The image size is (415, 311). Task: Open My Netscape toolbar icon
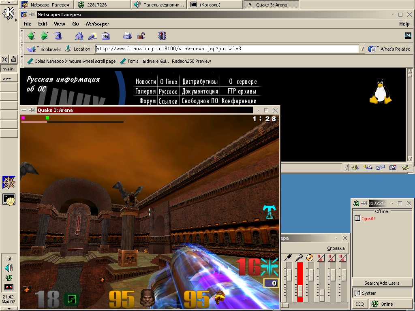pyautogui.click(x=106, y=36)
